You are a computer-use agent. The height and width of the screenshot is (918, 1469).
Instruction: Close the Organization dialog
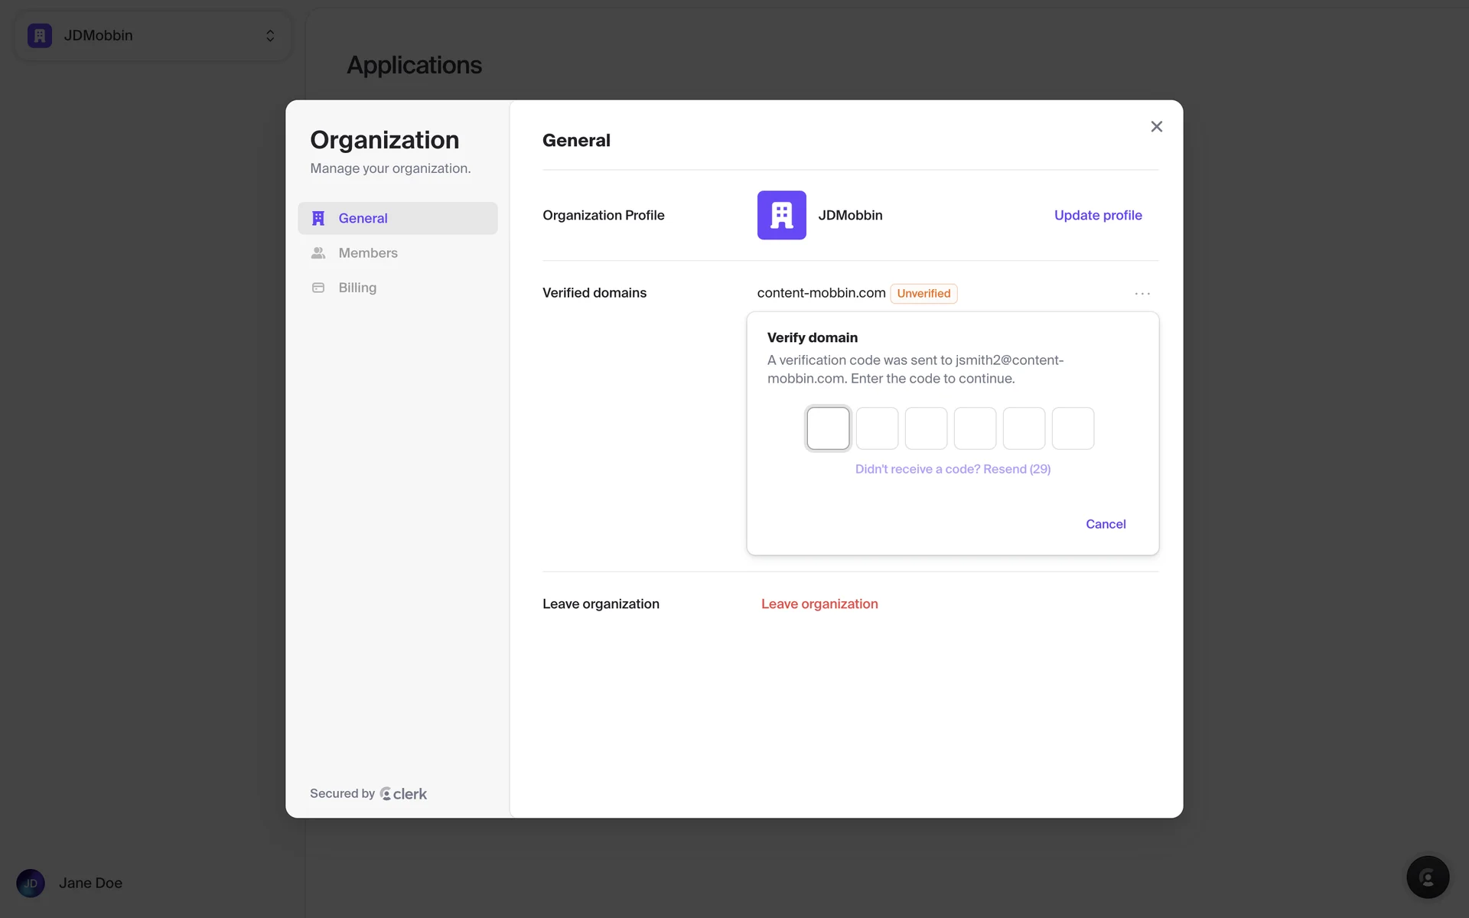coord(1156,127)
